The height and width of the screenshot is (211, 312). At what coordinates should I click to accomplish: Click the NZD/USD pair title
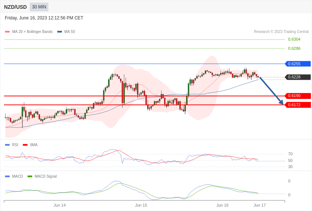coord(15,7)
